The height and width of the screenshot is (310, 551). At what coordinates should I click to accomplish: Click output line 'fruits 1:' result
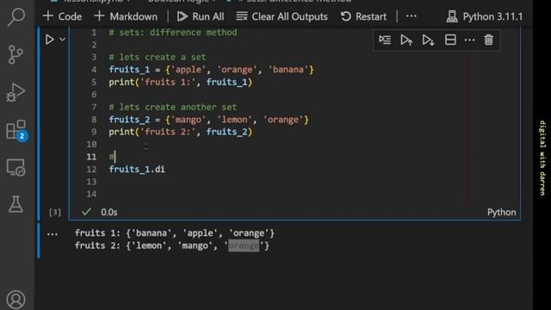(175, 233)
